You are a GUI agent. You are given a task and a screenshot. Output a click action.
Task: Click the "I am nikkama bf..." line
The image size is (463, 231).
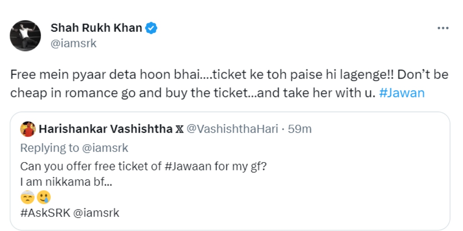66,182
